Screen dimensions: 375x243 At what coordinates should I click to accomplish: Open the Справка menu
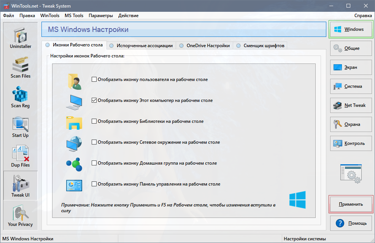(363, 16)
